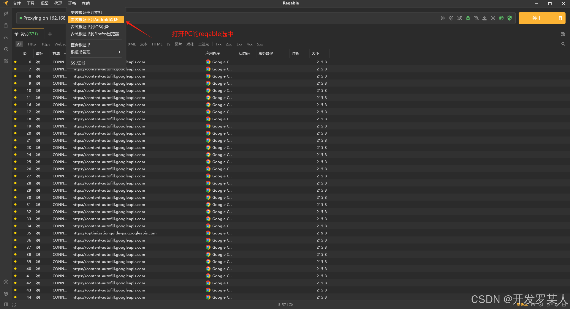The image size is (570, 309).
Task: Filter by 图片 image type
Action: tap(178, 44)
